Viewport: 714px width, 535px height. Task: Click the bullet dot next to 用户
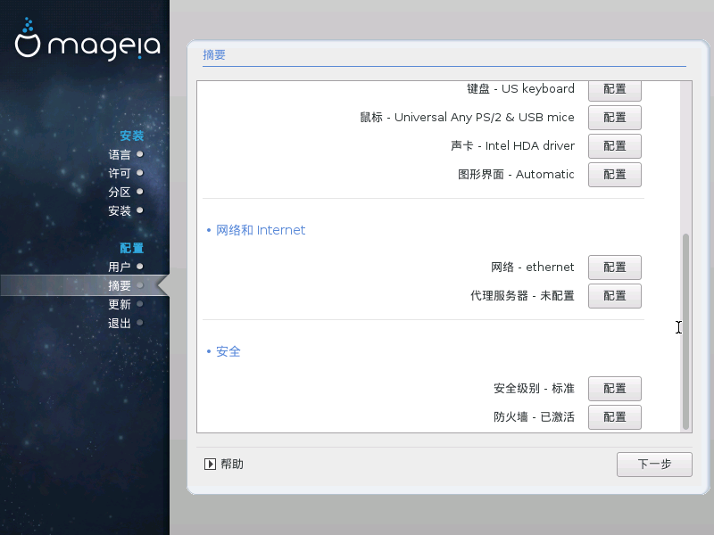pos(140,266)
